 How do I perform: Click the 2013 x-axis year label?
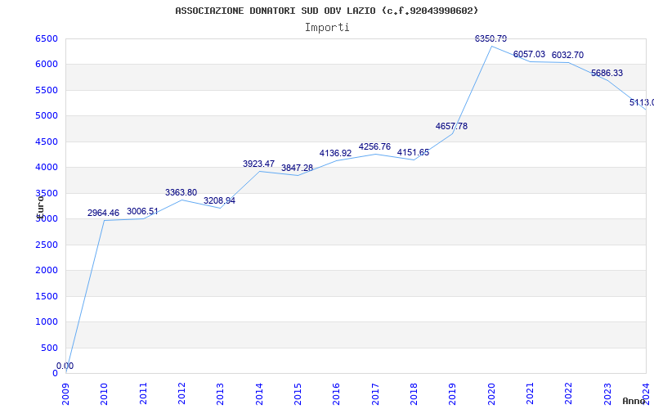point(220,394)
